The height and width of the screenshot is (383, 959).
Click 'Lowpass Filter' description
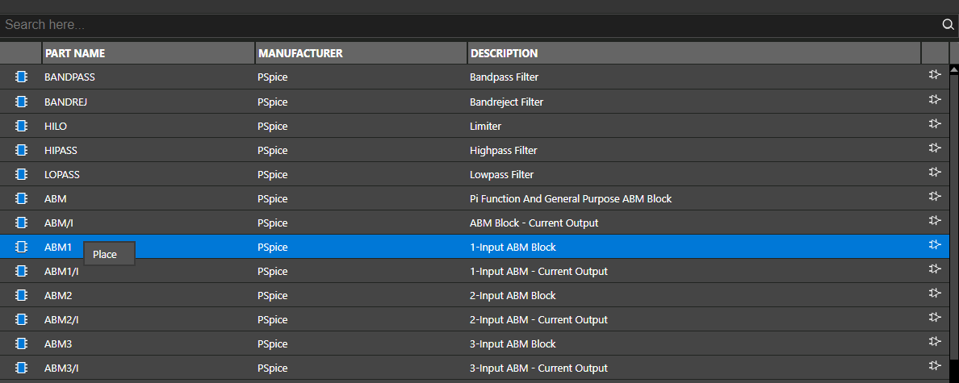(501, 174)
